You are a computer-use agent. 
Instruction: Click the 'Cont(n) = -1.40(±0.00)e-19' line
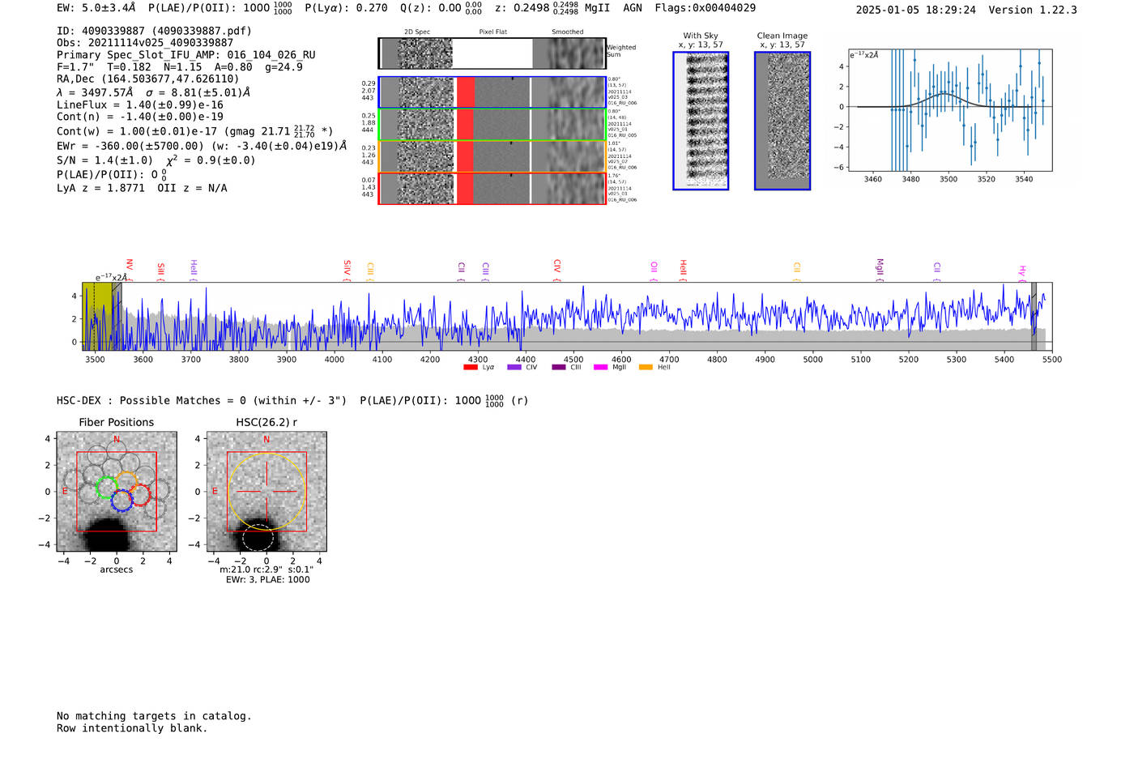(x=140, y=117)
